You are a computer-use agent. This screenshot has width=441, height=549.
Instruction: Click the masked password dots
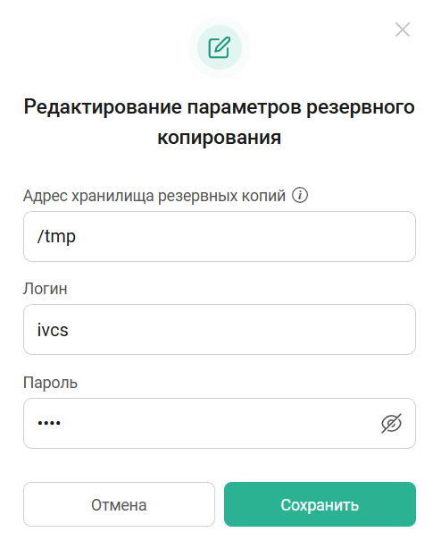pos(49,423)
